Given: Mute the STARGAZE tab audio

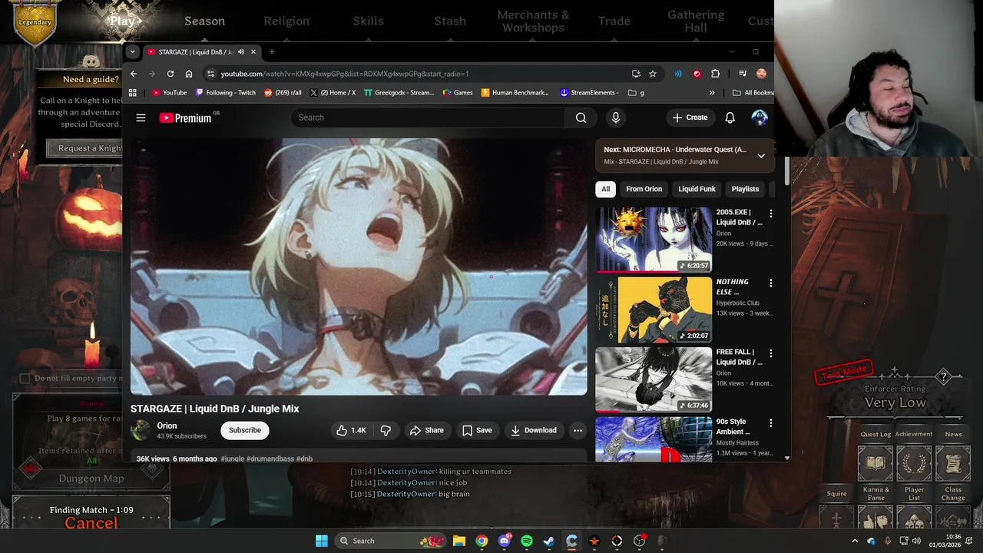Looking at the screenshot, I should click(x=240, y=52).
